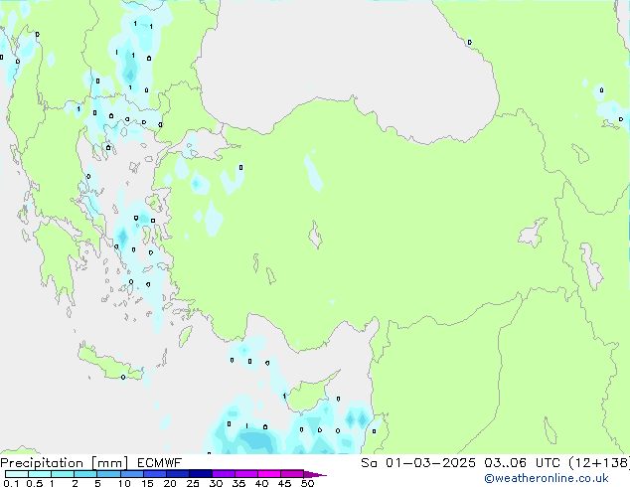Screen dimensions: 630x487
Task: Click the '(12+138)' forecast offset text
Action: (599, 463)
